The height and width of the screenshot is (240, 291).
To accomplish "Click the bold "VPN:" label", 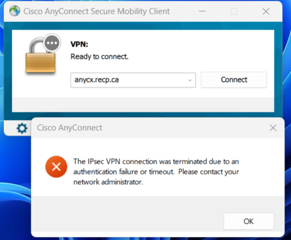I will pyautogui.click(x=79, y=44).
